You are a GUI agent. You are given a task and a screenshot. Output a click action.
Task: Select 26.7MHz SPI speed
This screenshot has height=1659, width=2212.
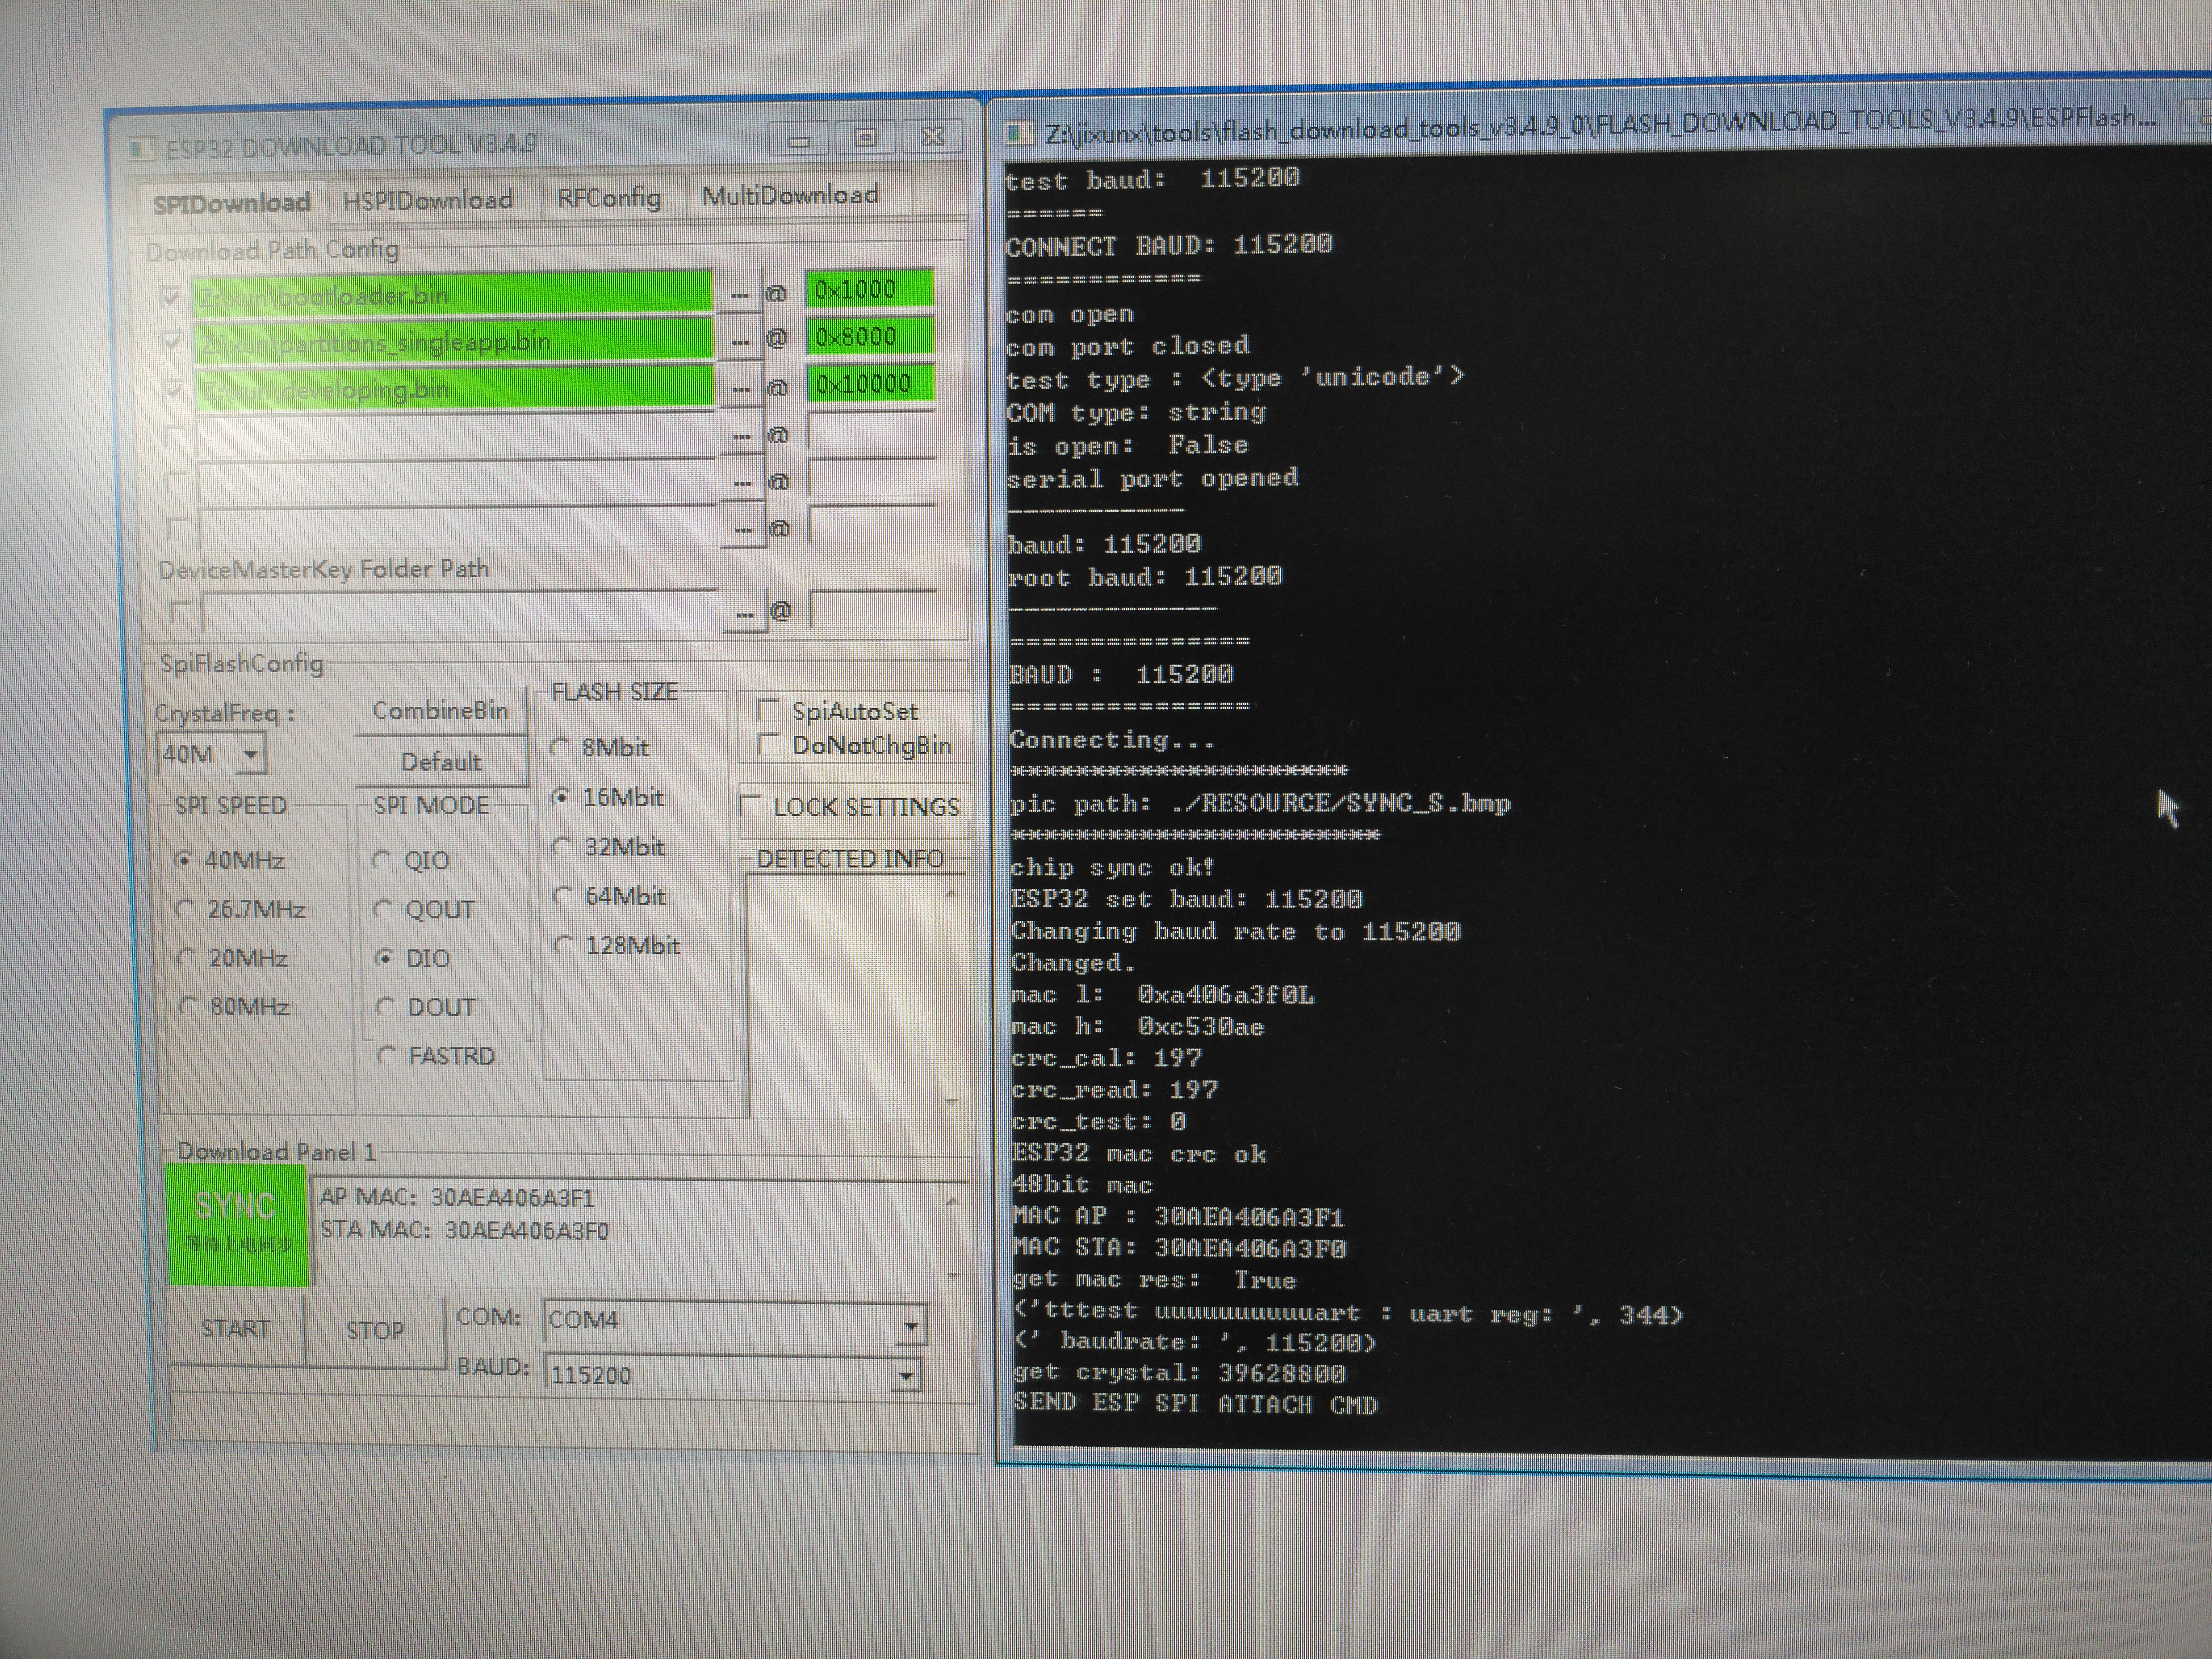point(240,909)
